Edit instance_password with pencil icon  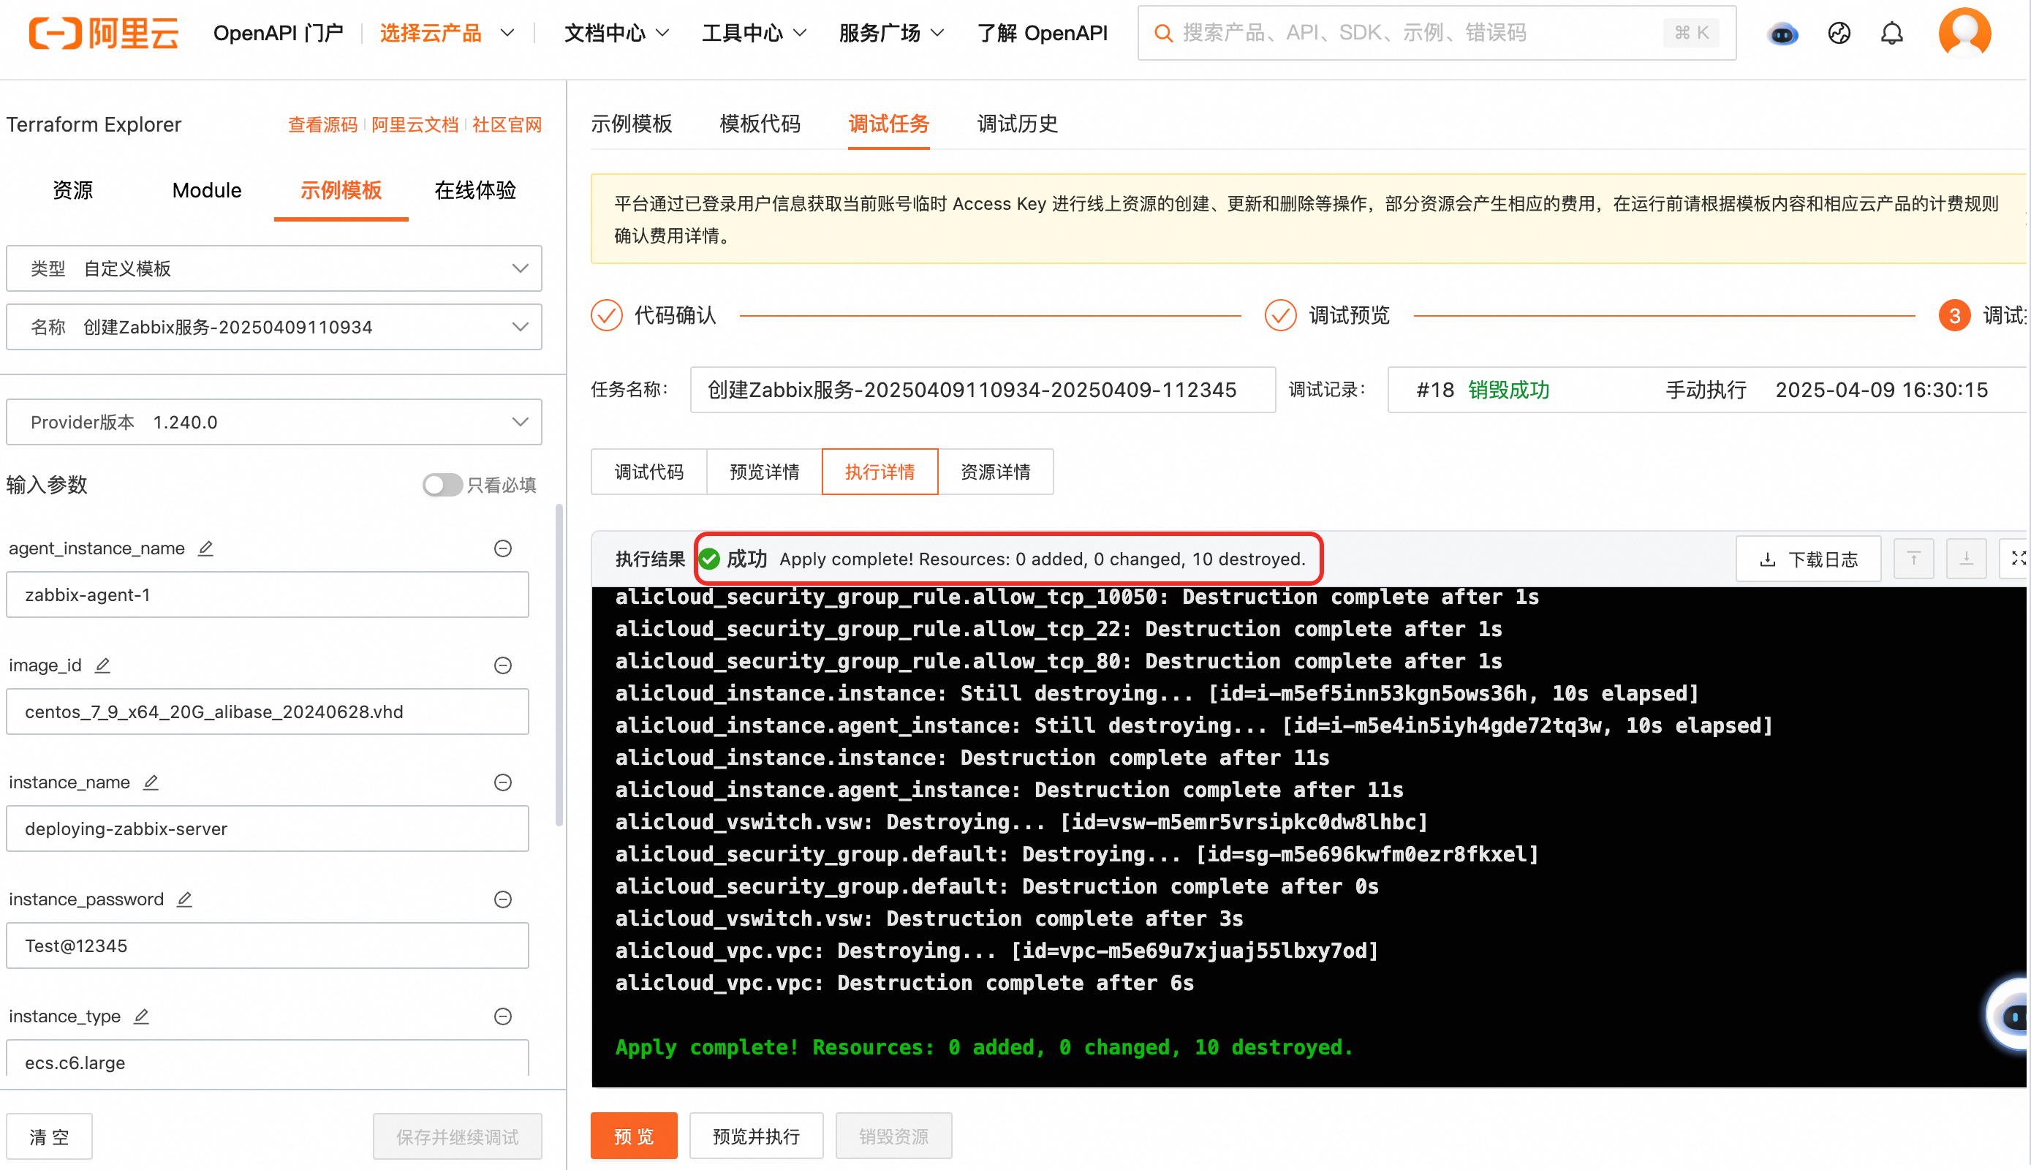pyautogui.click(x=184, y=899)
